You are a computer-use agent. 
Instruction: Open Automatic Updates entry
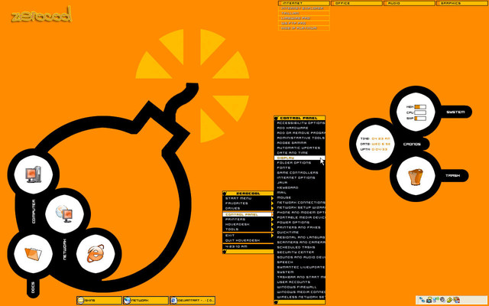click(300, 148)
